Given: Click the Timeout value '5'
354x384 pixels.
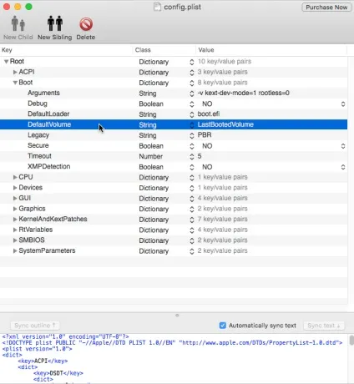Looking at the screenshot, I should click(x=200, y=156).
